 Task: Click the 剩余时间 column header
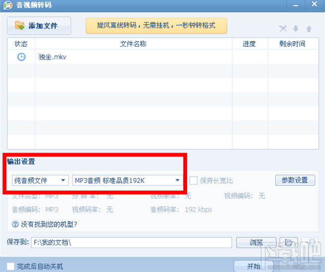293,44
